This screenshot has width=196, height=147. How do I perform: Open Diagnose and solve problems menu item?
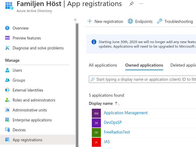point(38,48)
